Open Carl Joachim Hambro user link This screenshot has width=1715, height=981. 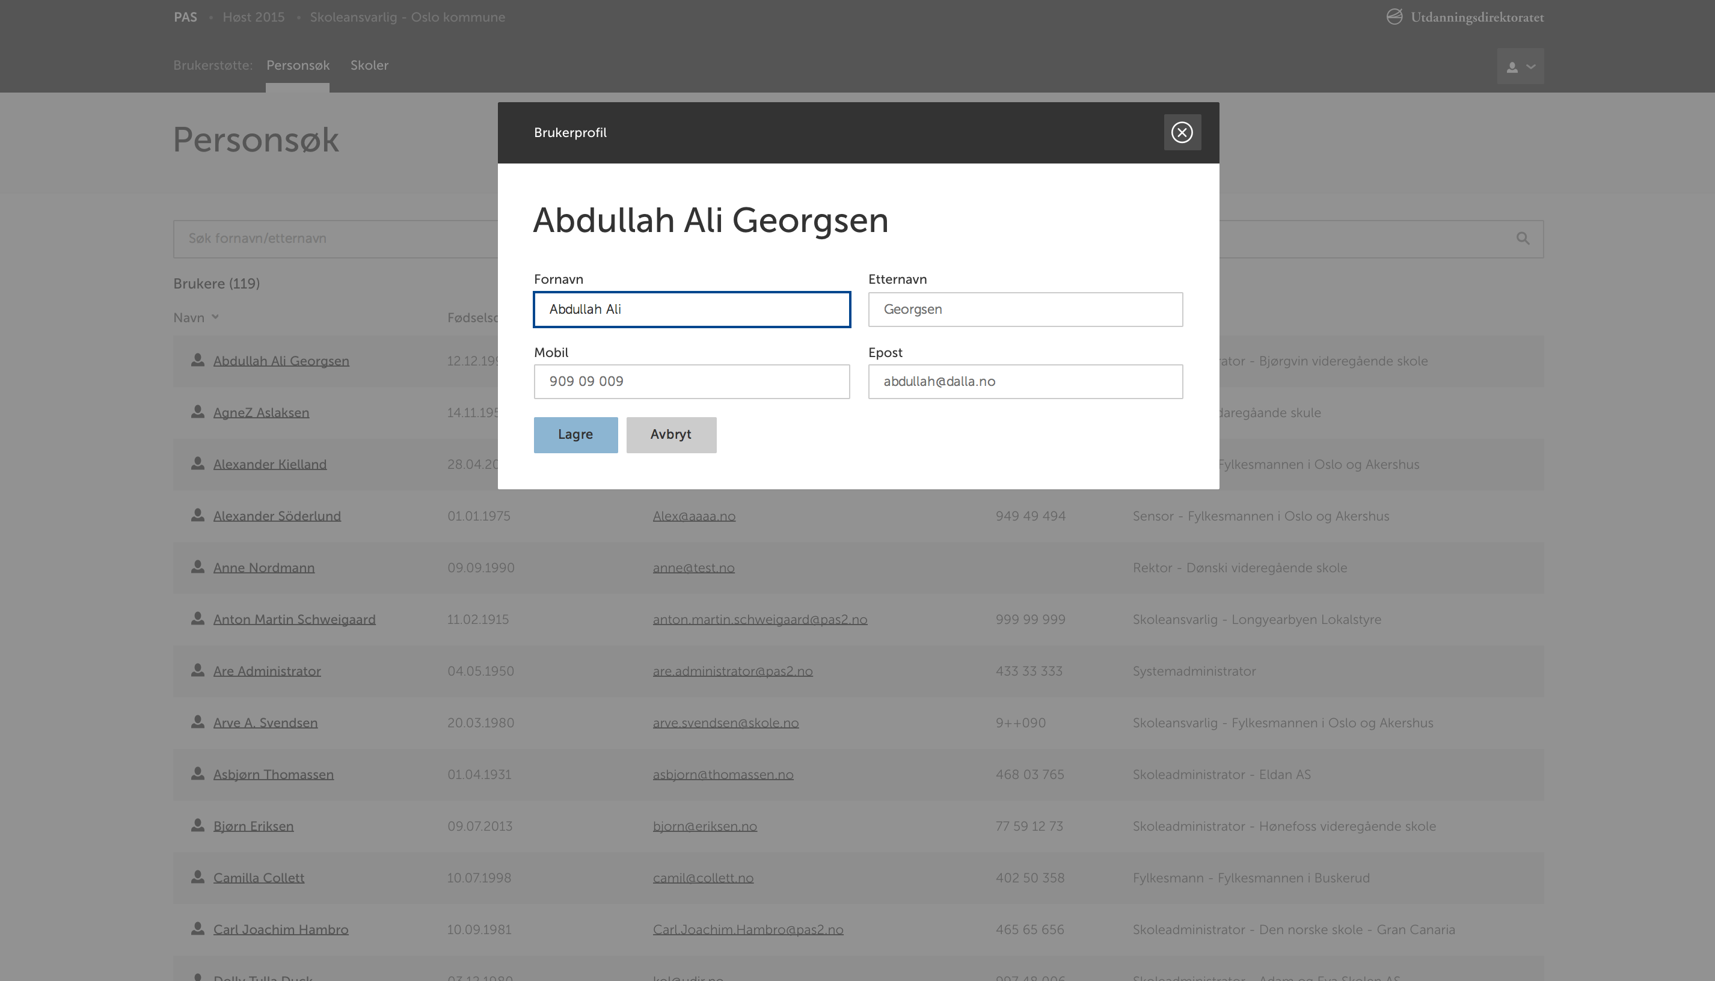pos(281,930)
